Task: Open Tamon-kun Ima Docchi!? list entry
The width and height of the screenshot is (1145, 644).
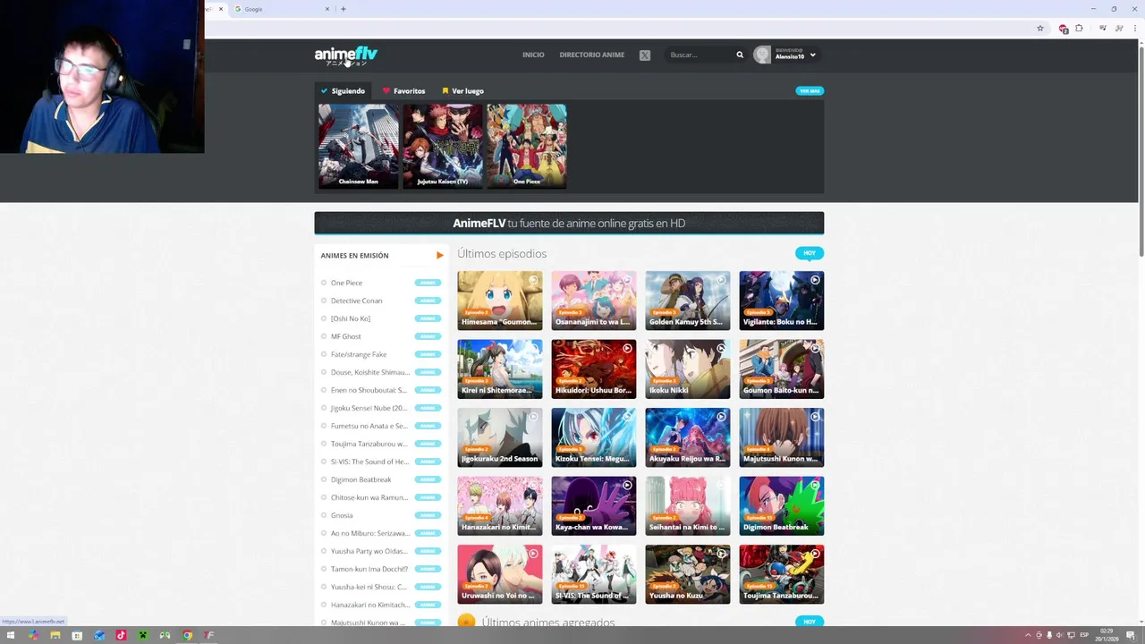Action: click(369, 569)
